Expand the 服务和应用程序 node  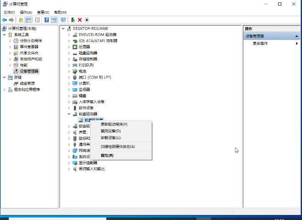tap(4, 90)
